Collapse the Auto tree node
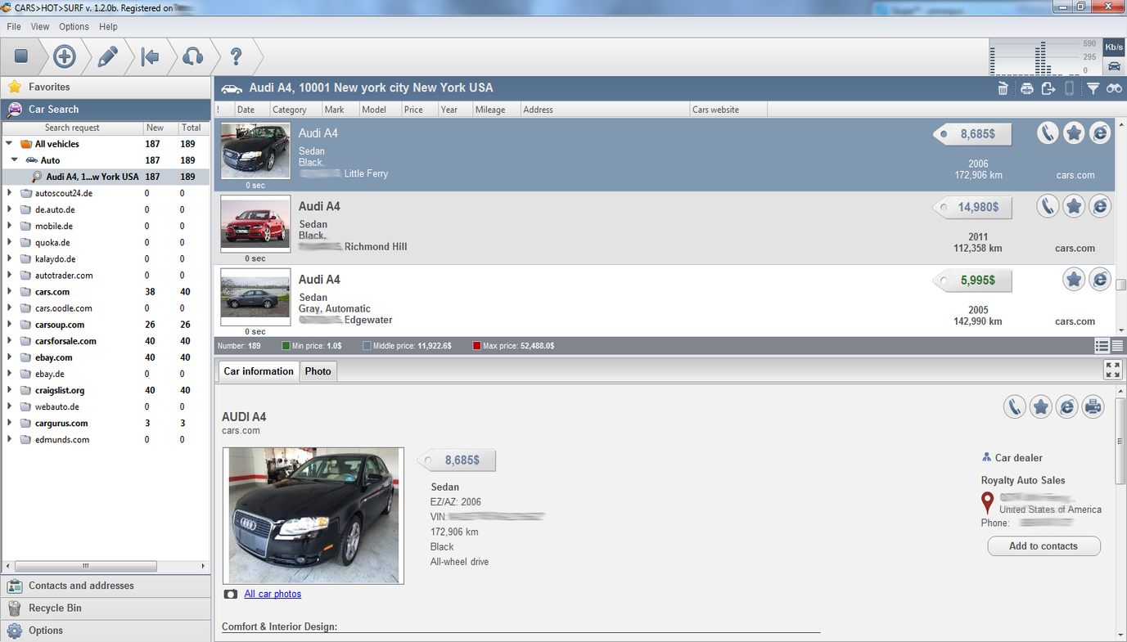The height and width of the screenshot is (642, 1127). click(x=15, y=160)
